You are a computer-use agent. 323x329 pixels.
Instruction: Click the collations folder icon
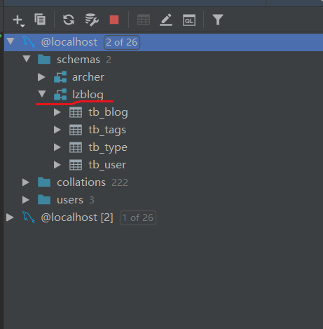[44, 182]
